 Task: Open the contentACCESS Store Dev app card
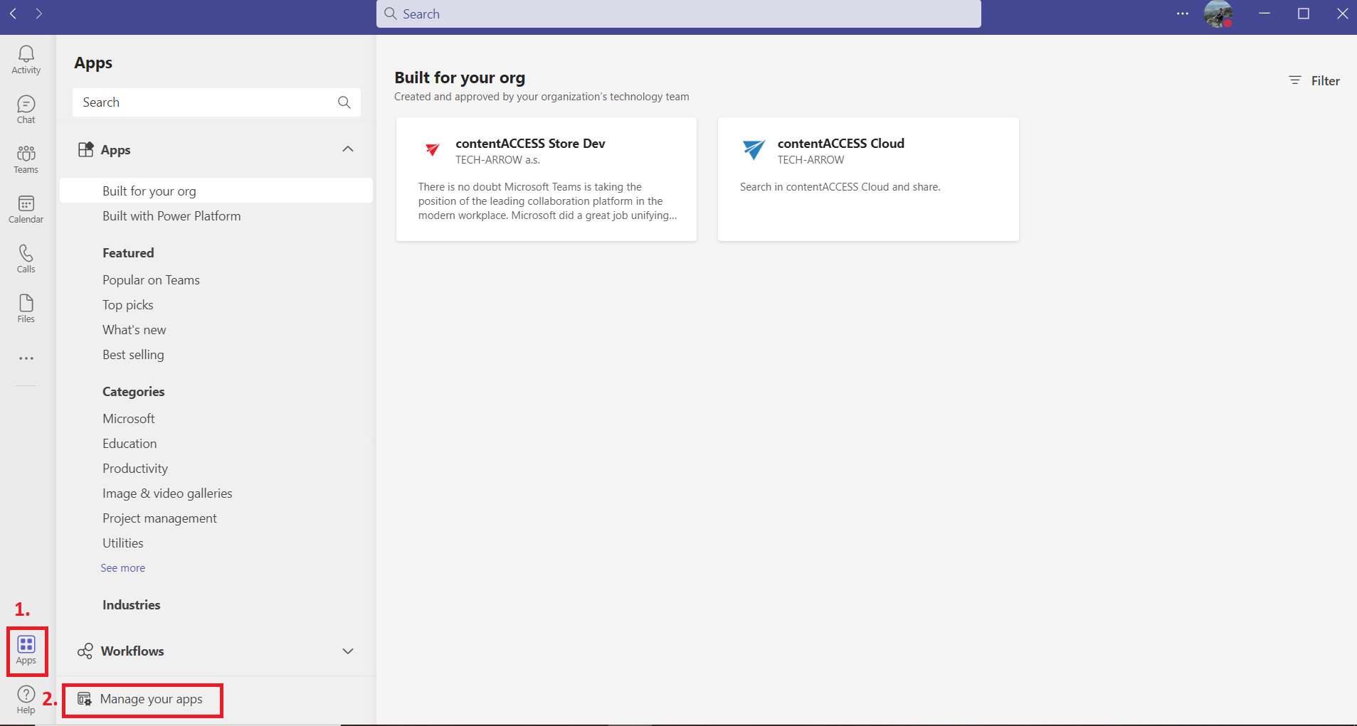546,179
